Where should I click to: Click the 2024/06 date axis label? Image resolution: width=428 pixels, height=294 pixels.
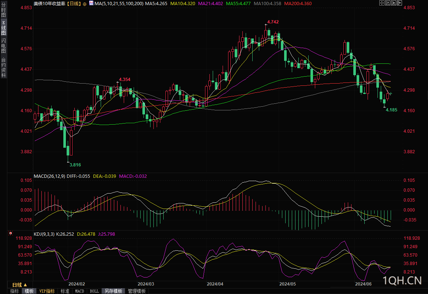[x=363, y=284]
